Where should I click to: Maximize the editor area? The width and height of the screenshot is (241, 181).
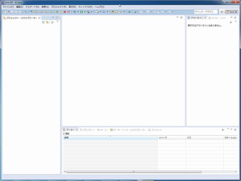click(181, 17)
